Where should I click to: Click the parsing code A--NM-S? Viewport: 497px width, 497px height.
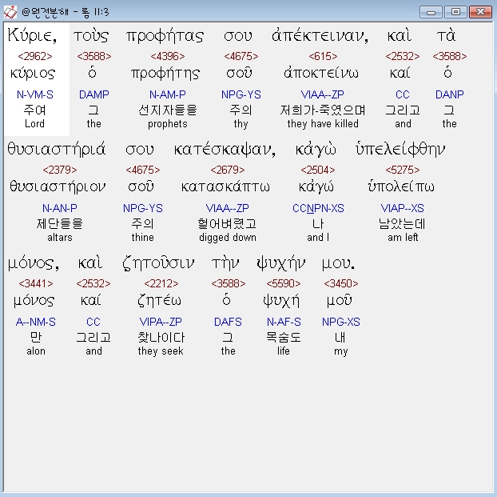tap(36, 322)
